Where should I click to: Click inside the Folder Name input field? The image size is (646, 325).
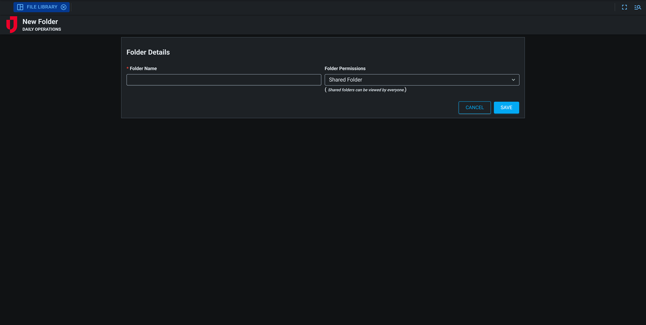pyautogui.click(x=224, y=79)
